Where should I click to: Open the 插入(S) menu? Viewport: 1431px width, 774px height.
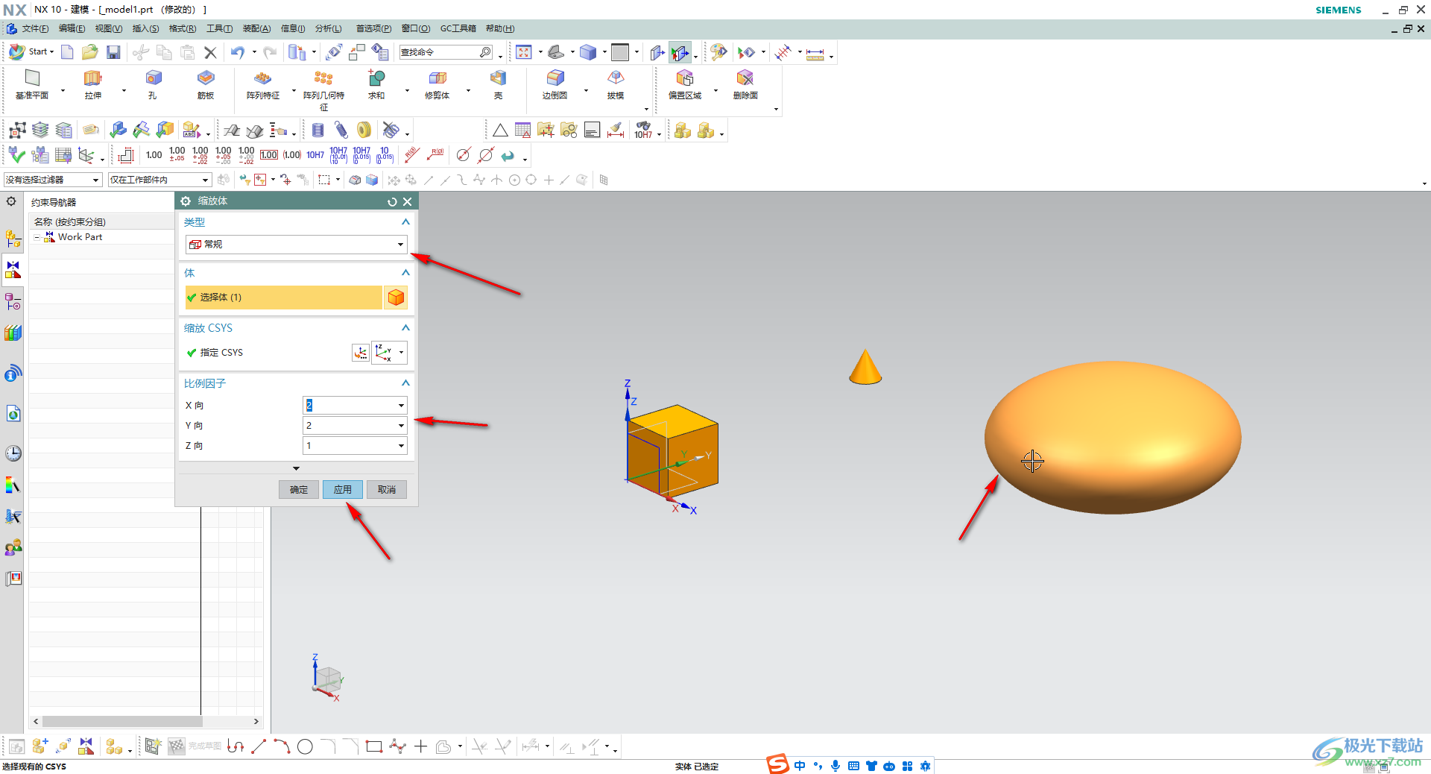tap(145, 28)
